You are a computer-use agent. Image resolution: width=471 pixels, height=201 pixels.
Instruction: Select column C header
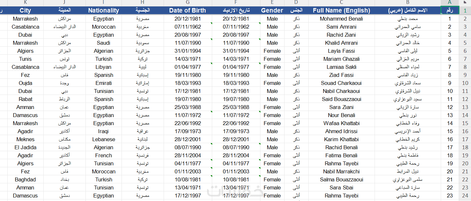tap(341, 3)
